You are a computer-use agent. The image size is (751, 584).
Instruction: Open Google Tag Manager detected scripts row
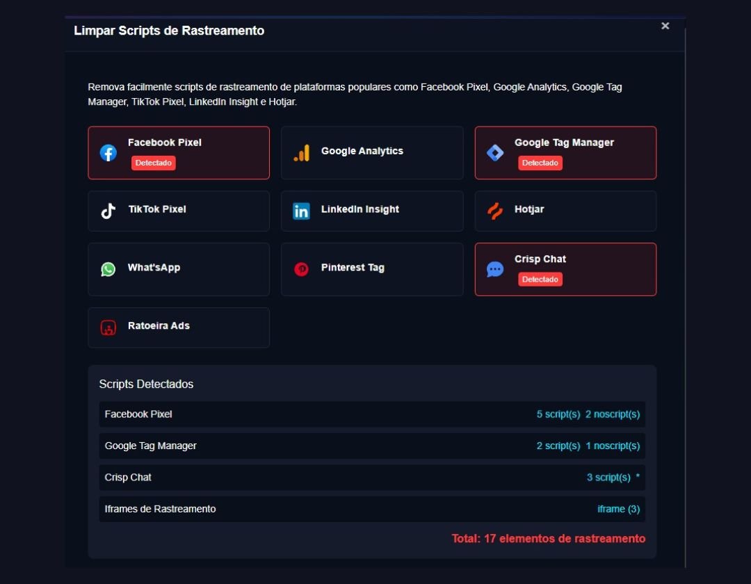click(x=372, y=446)
